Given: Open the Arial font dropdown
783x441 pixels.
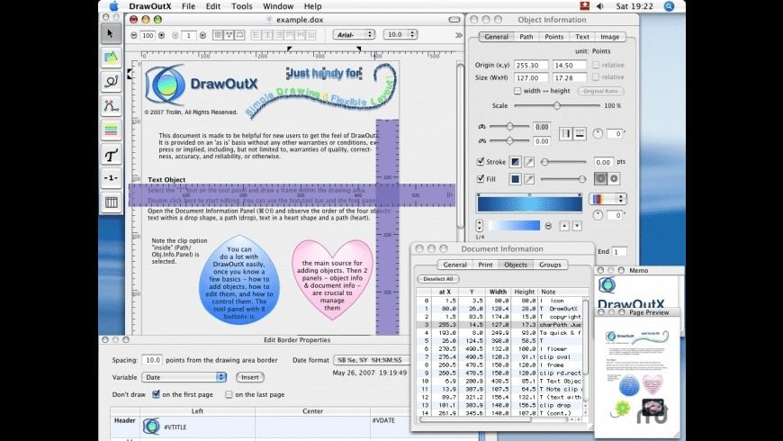Looking at the screenshot, I should 354,34.
